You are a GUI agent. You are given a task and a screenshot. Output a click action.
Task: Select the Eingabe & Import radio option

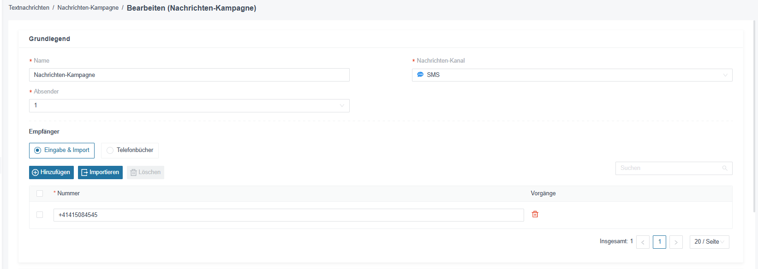click(x=62, y=150)
